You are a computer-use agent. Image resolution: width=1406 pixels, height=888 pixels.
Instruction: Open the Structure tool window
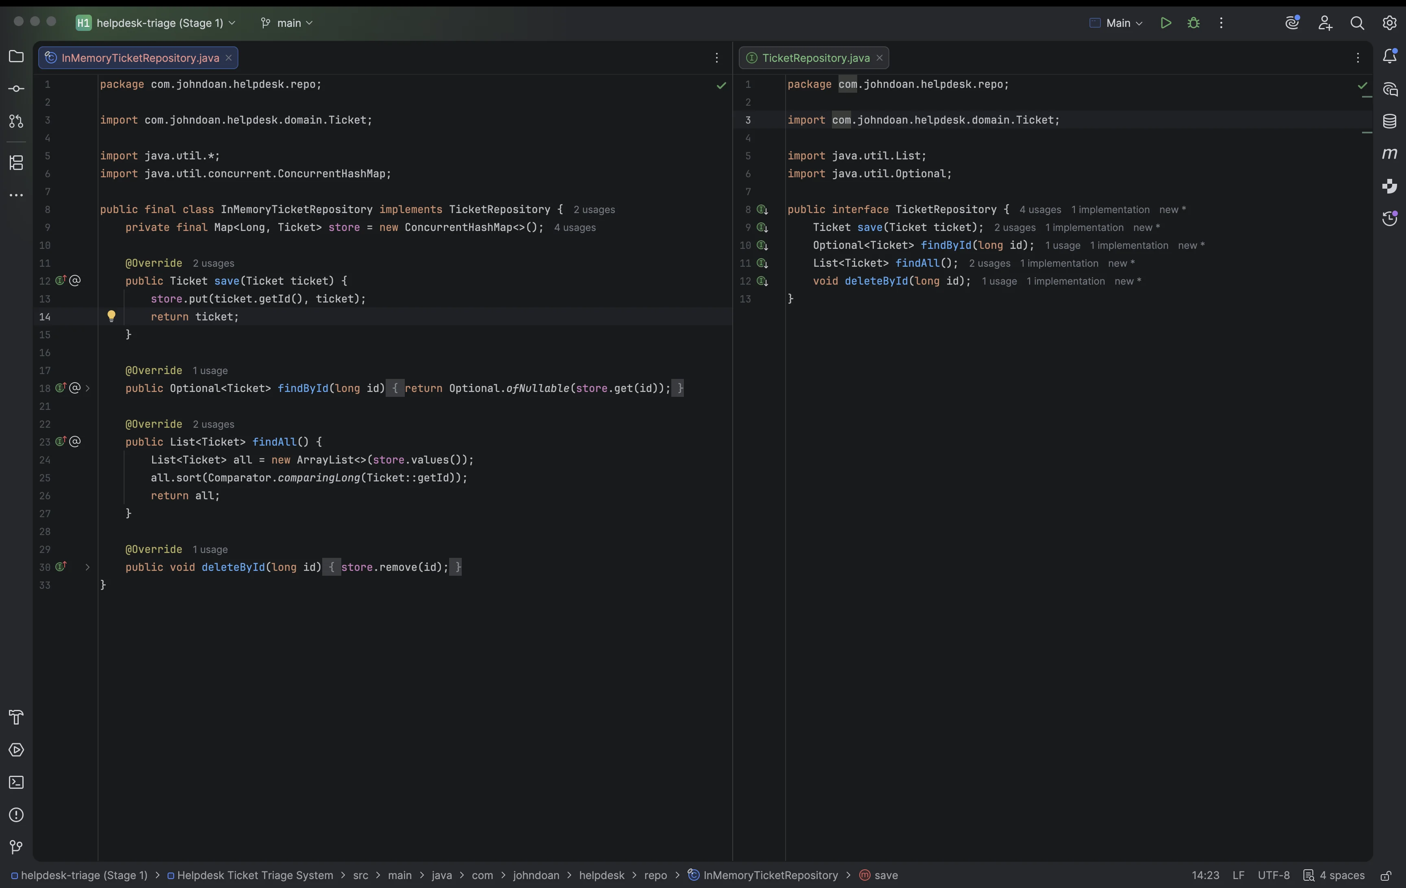[16, 163]
